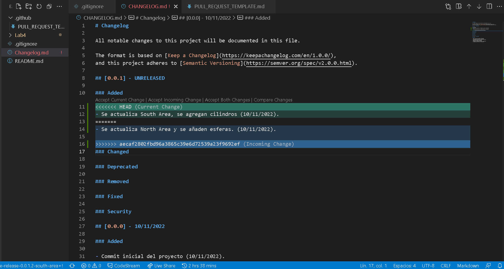The height and width of the screenshot is (269, 504).
Task: Click the New Folder icon in Explorer
Action: pos(29,6)
